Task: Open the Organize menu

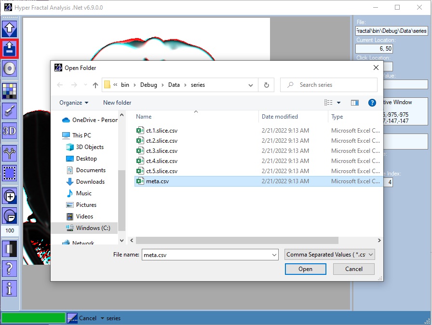Action: click(73, 102)
